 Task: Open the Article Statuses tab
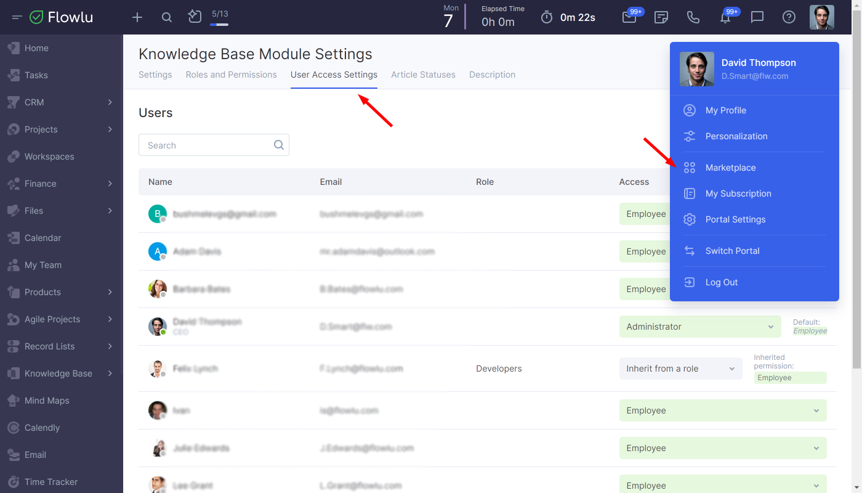423,75
